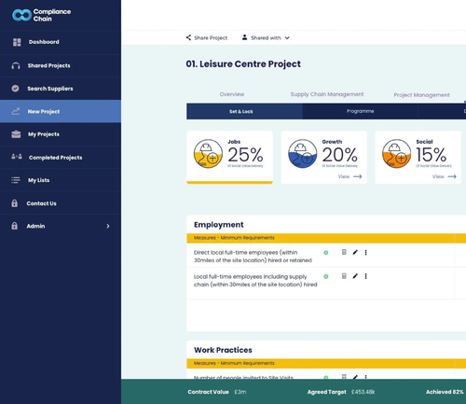Image resolution: width=466 pixels, height=404 pixels.
Task: Click View on the Growth card
Action: coord(349,176)
